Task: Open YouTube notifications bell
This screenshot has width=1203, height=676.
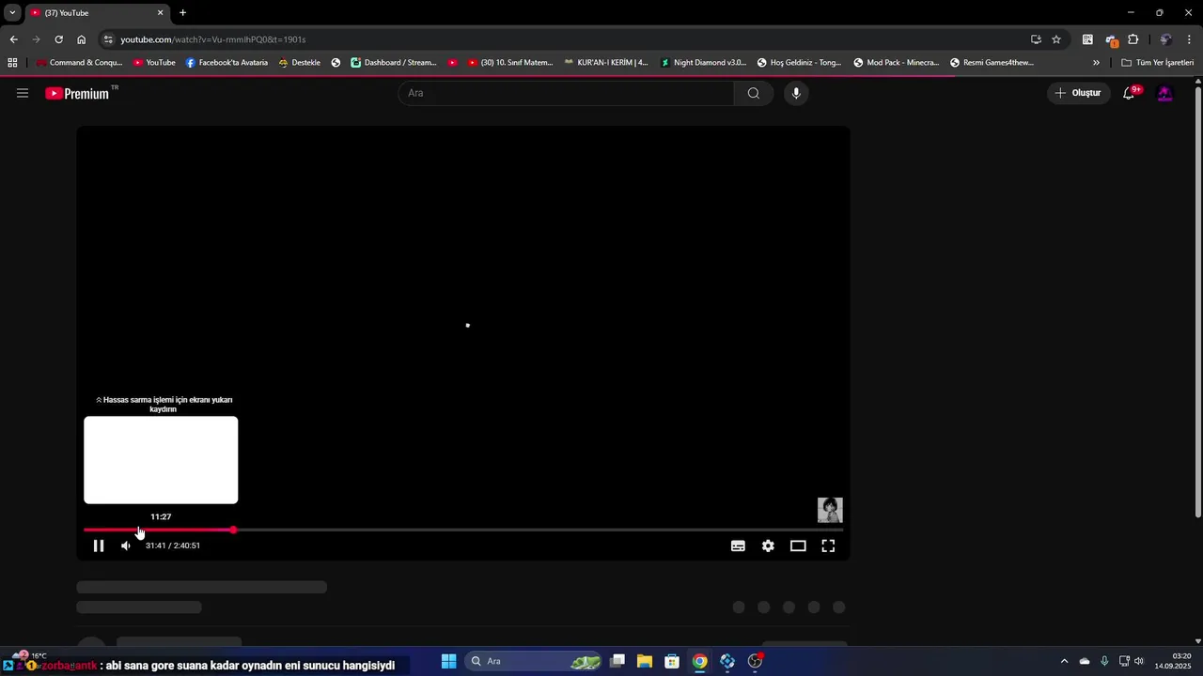Action: (1131, 93)
